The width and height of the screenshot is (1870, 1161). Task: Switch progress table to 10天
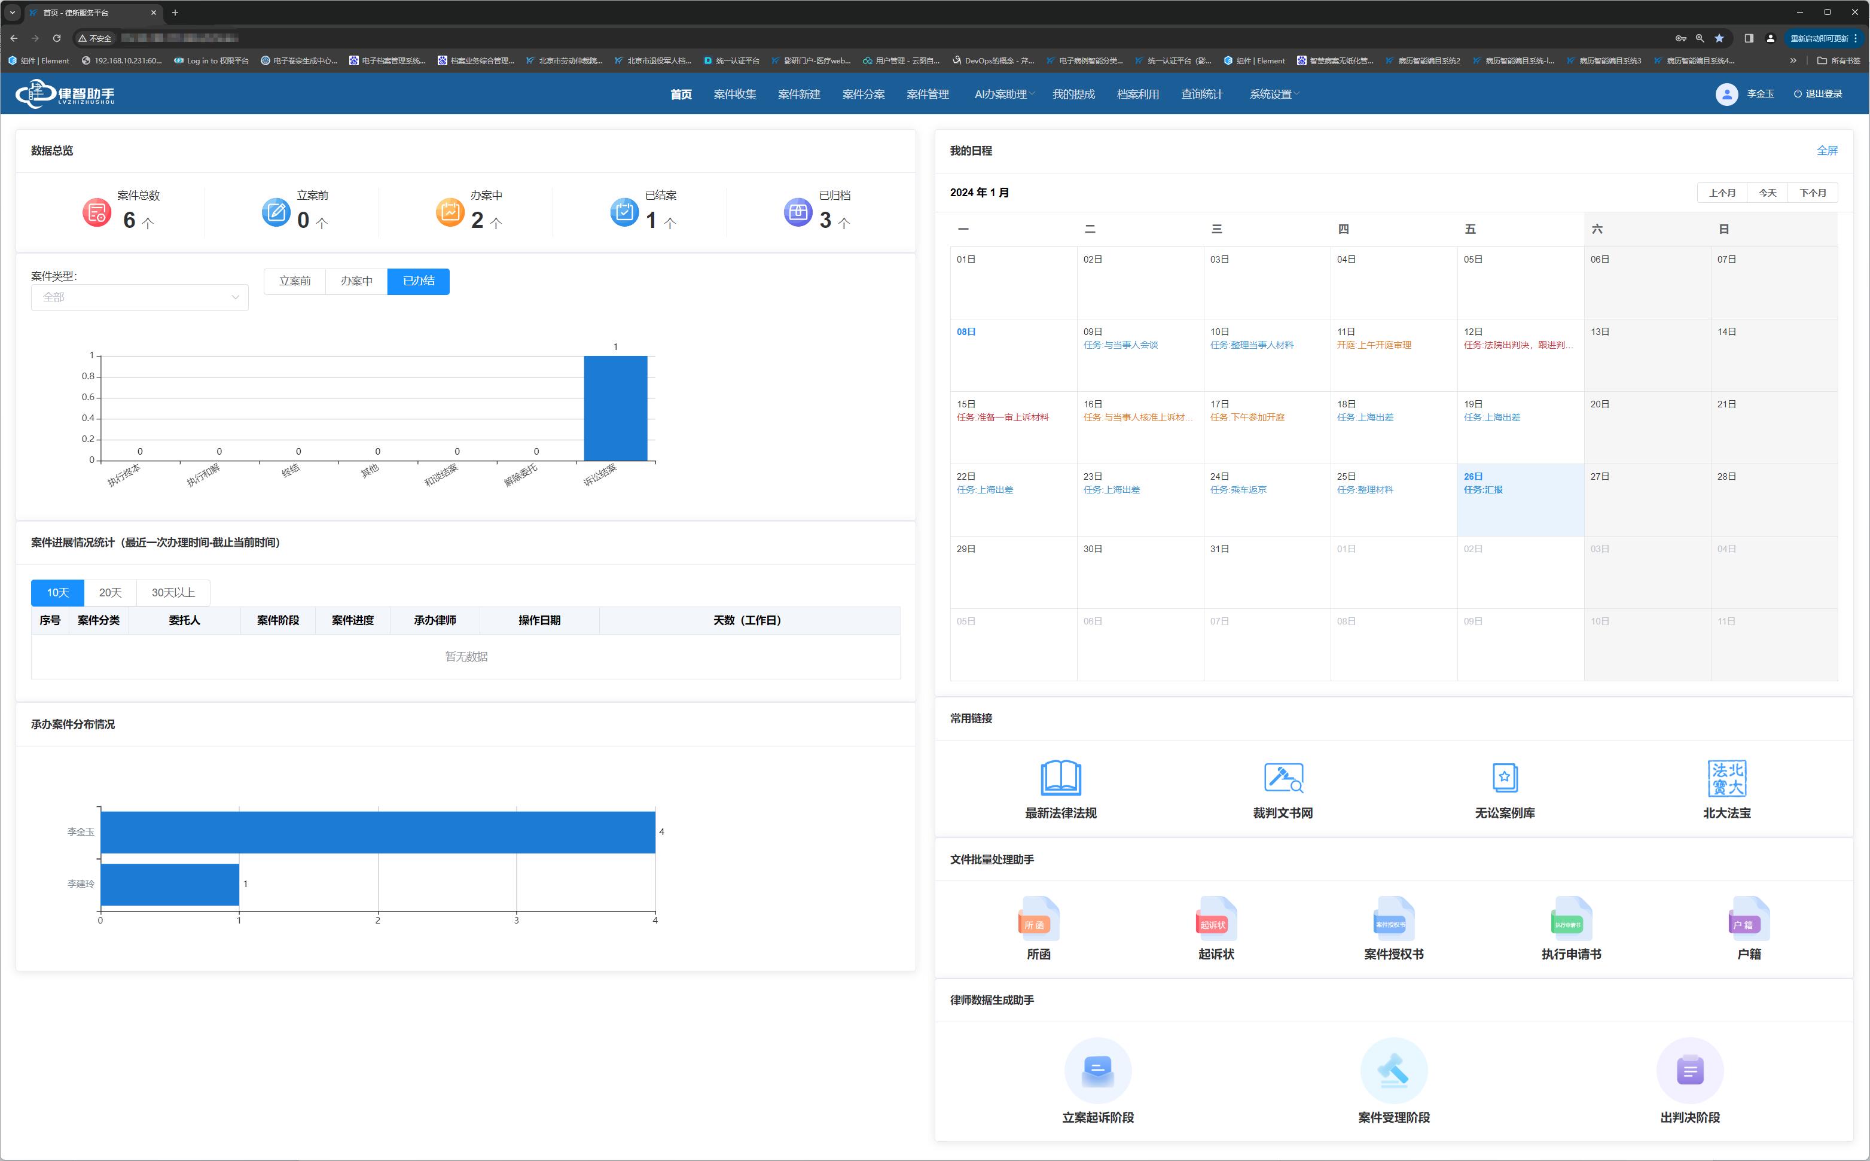pos(57,592)
